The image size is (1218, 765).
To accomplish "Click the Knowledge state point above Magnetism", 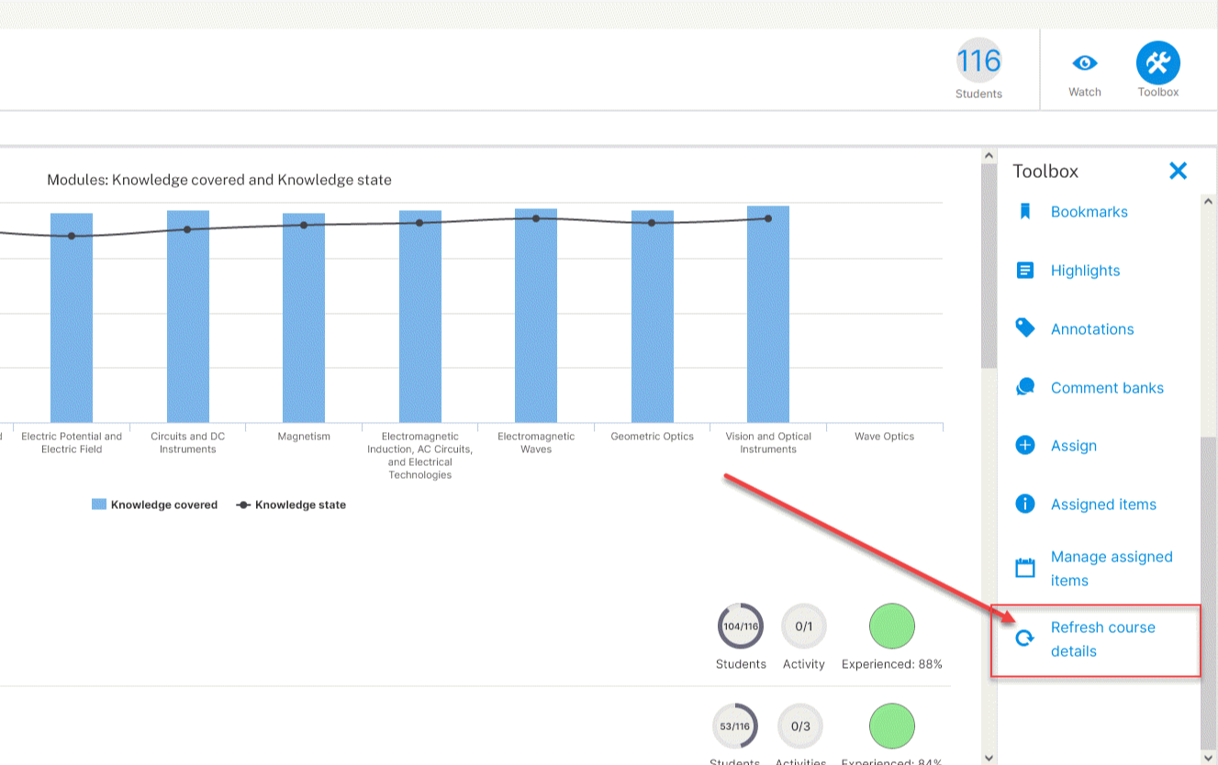I will [304, 225].
